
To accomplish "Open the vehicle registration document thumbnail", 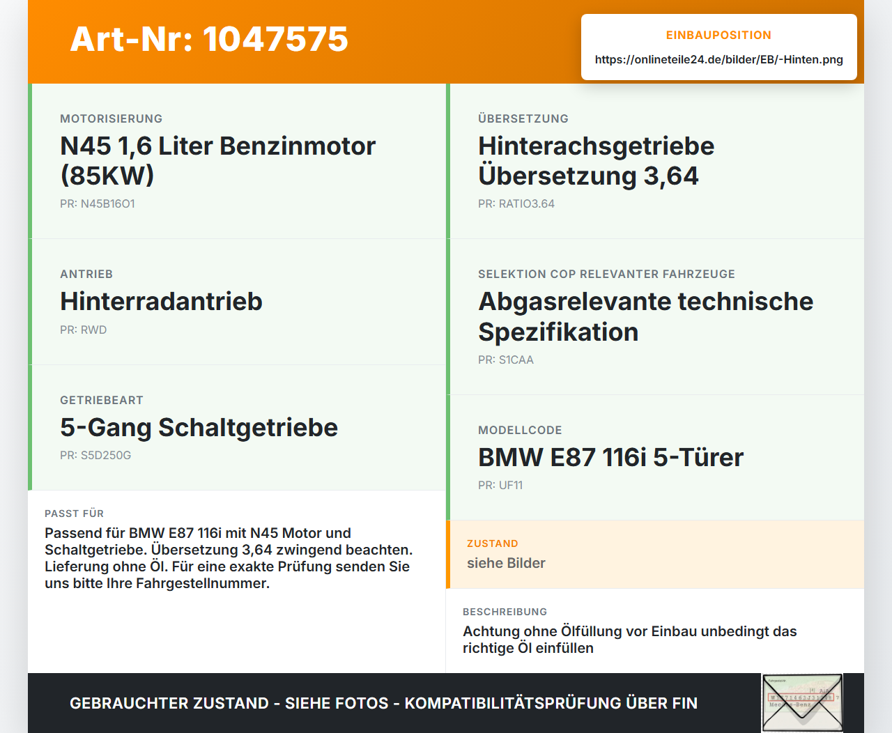I will pos(802,703).
